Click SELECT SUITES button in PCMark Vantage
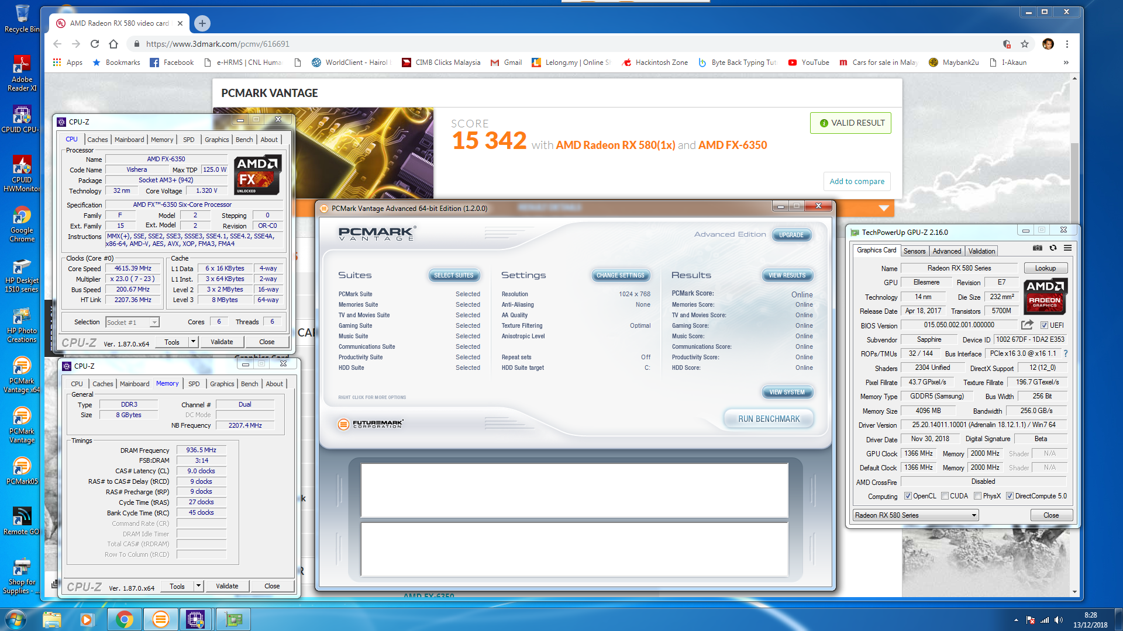The width and height of the screenshot is (1123, 631). pyautogui.click(x=453, y=275)
